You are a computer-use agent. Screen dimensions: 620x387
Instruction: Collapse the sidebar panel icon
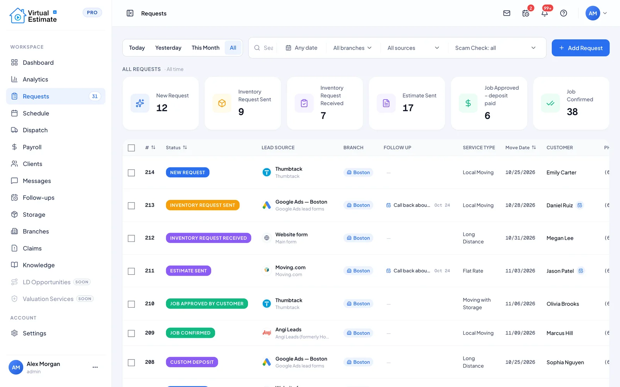coord(130,13)
